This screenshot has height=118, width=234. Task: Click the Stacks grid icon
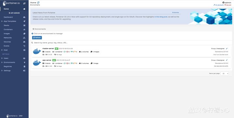(x=24, y=25)
